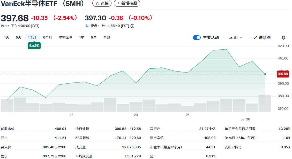Image resolution: width=292 pixels, height=159 pixels.
Task: Disable the 主要活动 toggle
Action: [x=197, y=37]
